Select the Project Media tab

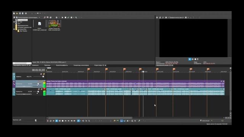[20, 65]
